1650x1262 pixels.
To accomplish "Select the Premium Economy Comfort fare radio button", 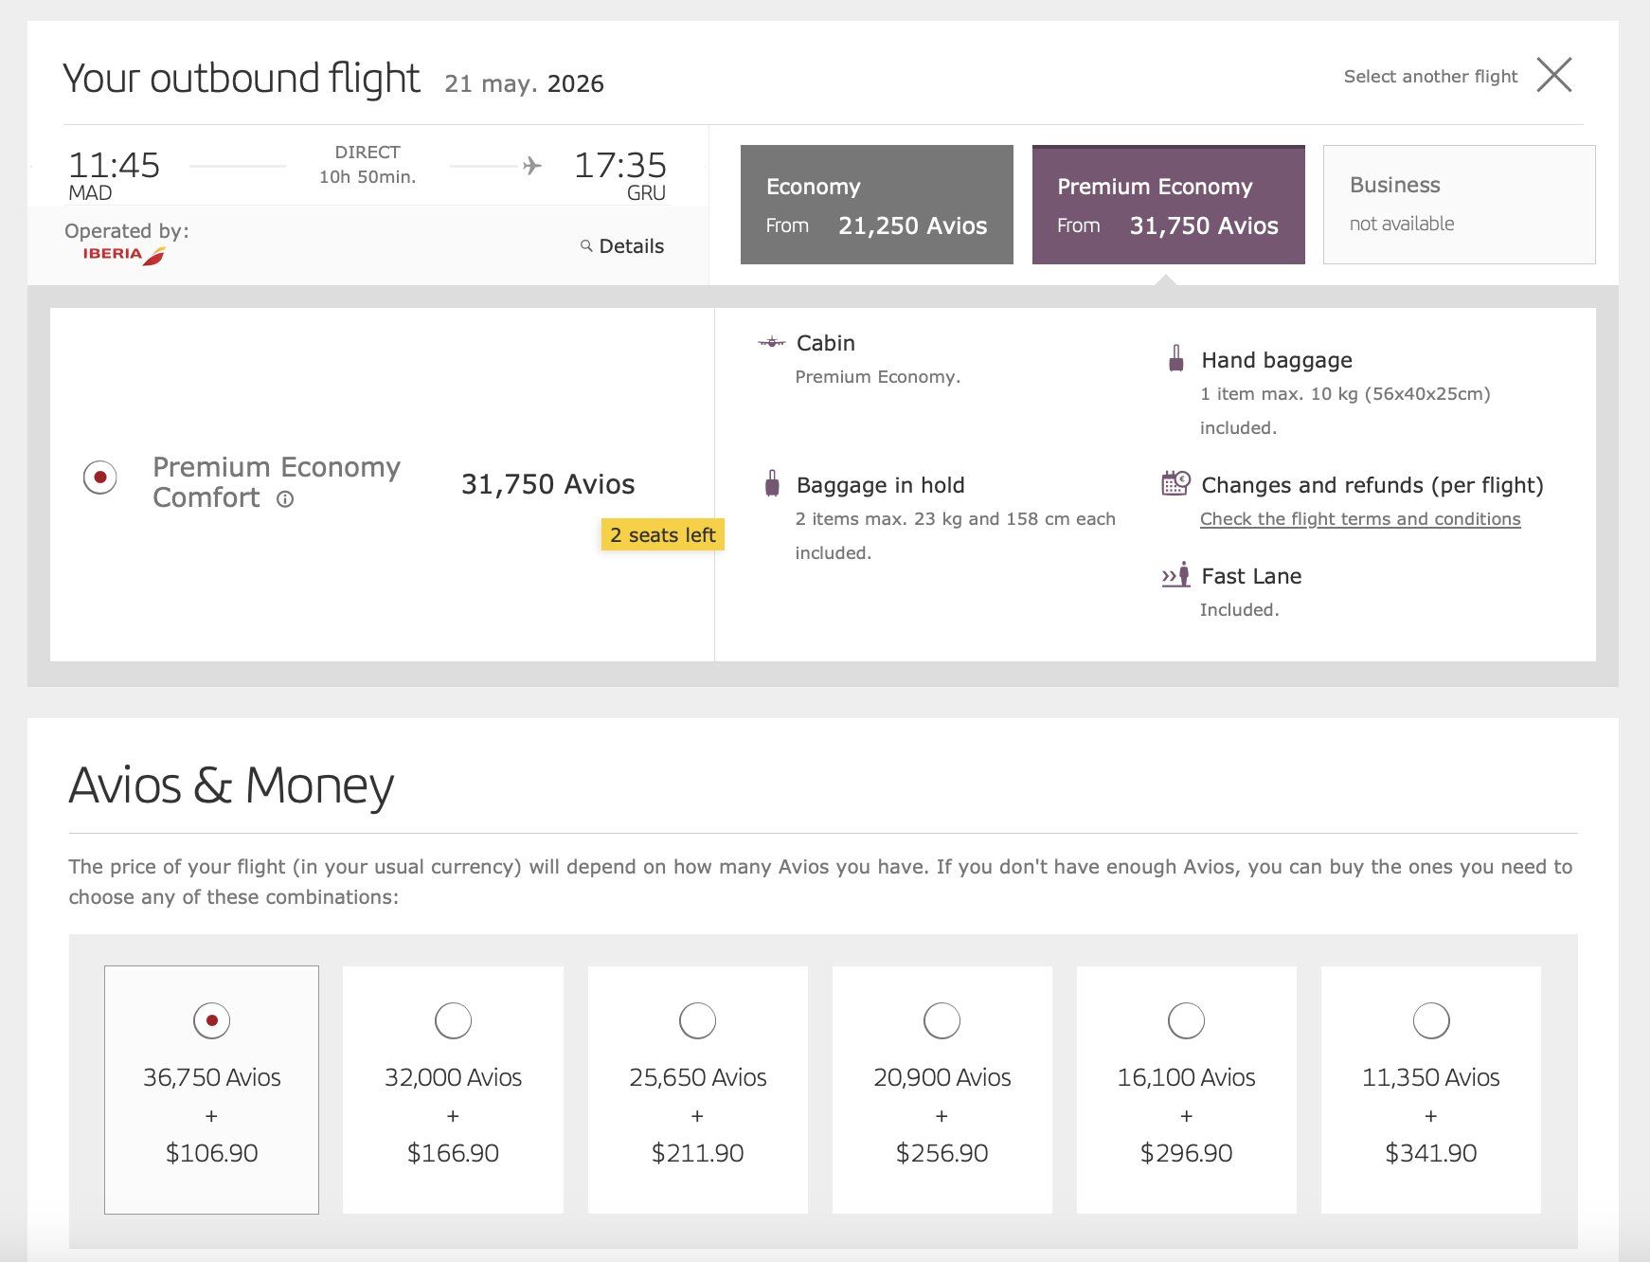I will (100, 478).
